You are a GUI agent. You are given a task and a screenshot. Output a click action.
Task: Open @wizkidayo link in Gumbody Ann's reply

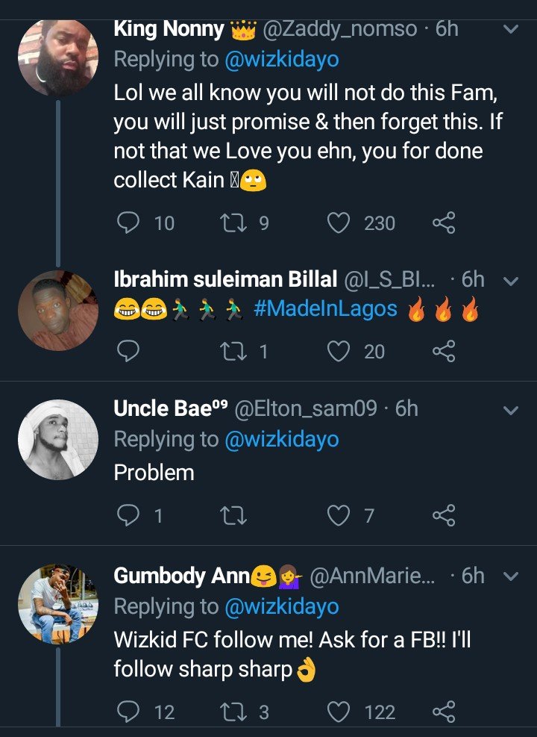(x=282, y=606)
